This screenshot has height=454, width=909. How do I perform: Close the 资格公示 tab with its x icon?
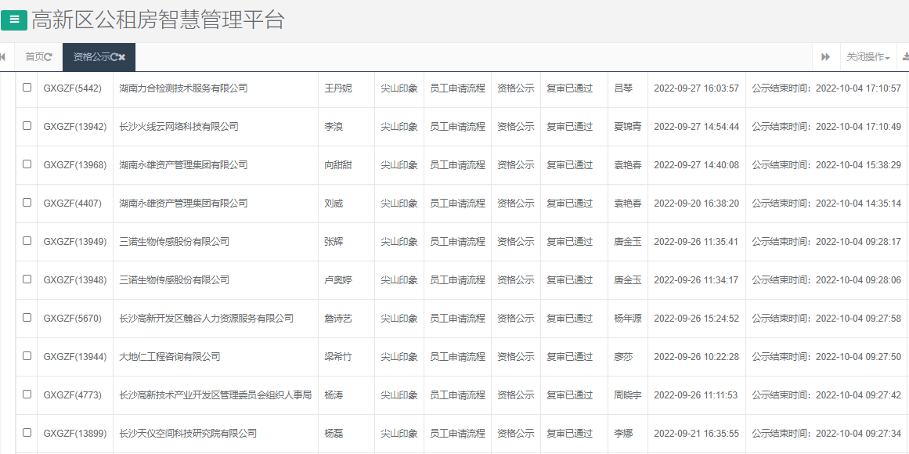point(122,57)
